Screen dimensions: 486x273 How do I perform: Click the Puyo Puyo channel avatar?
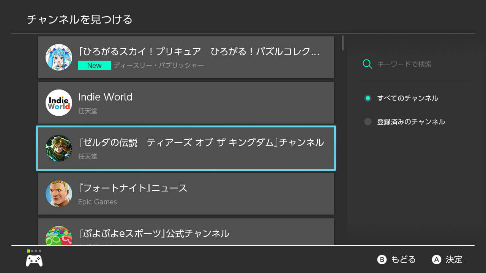pyautogui.click(x=59, y=236)
